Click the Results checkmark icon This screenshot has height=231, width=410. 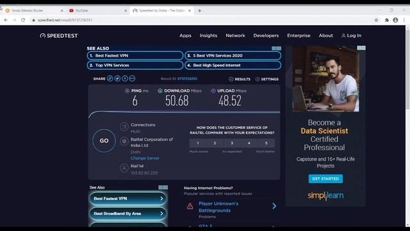(231, 79)
